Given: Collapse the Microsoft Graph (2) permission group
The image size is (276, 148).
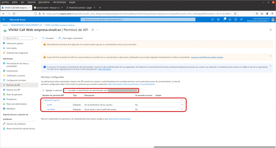Looking at the screenshot, I should click(x=43, y=100).
